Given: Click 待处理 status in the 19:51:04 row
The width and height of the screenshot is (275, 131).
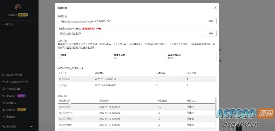Looking at the screenshot, I should (x=190, y=107).
